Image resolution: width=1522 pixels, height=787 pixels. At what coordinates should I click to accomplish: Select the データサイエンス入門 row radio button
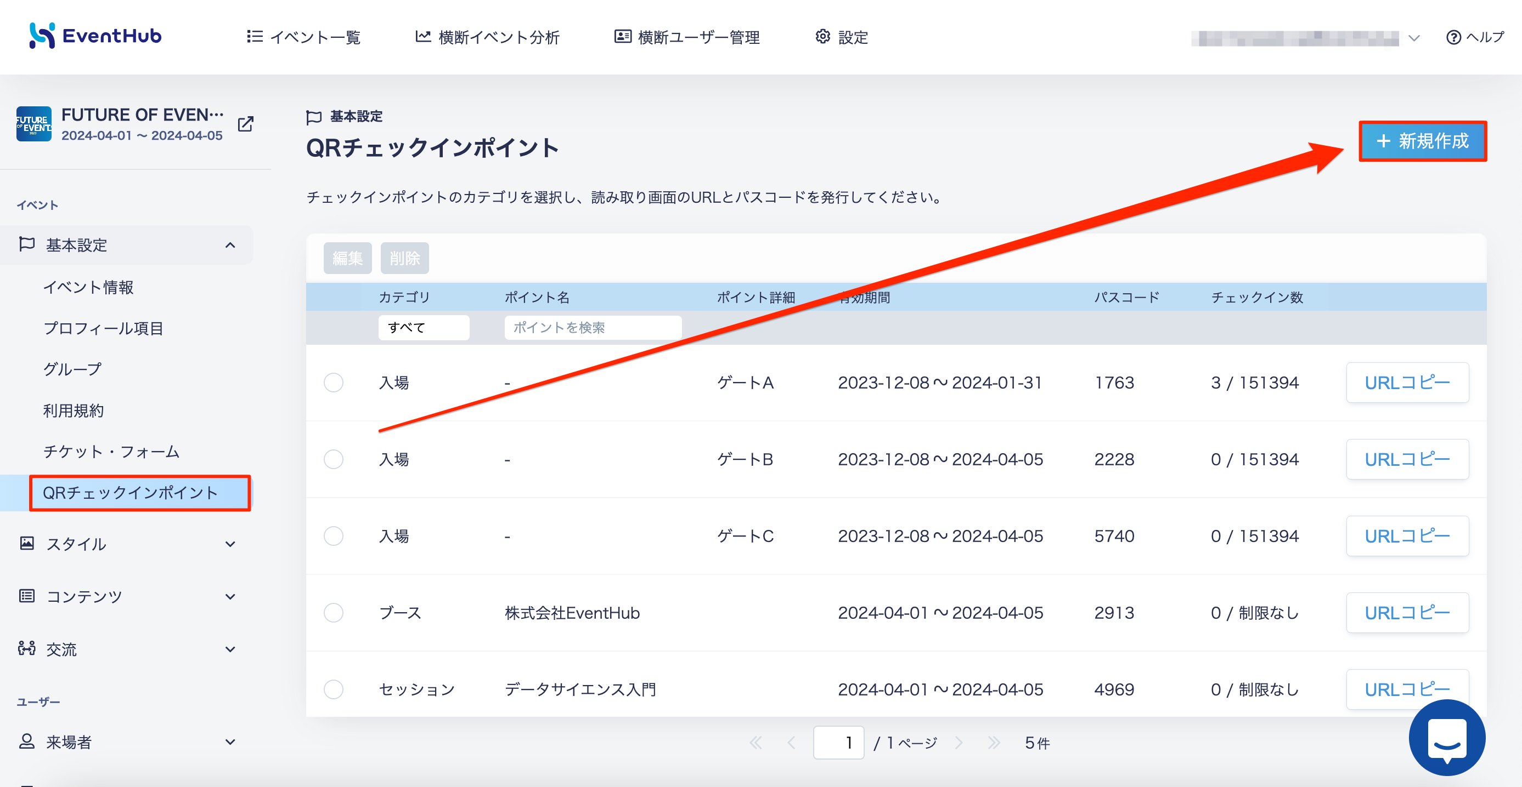(333, 689)
